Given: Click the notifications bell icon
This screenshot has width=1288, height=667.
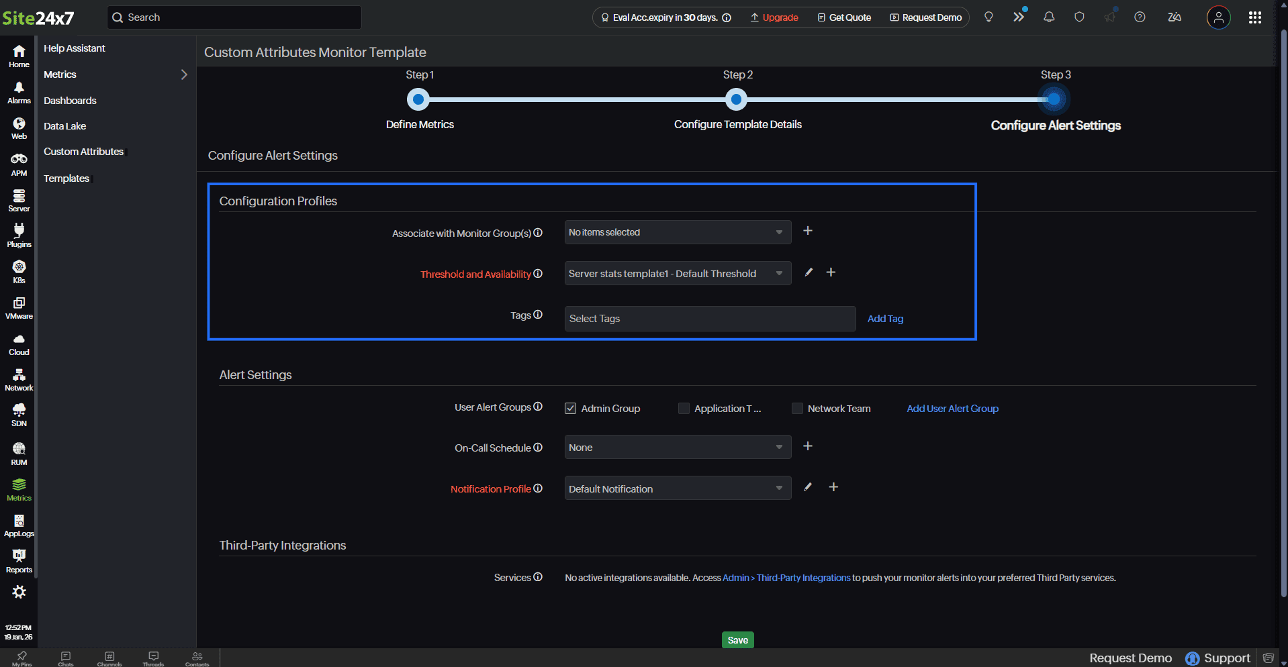Looking at the screenshot, I should pyautogui.click(x=1048, y=17).
